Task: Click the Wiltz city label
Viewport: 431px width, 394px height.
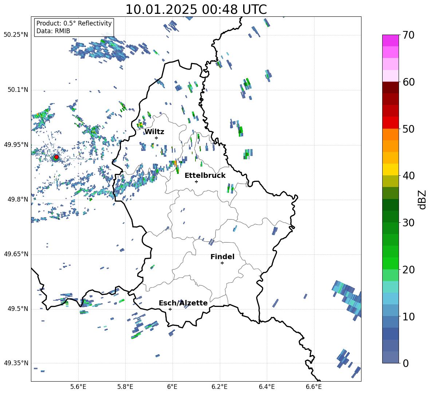Action: [x=154, y=132]
